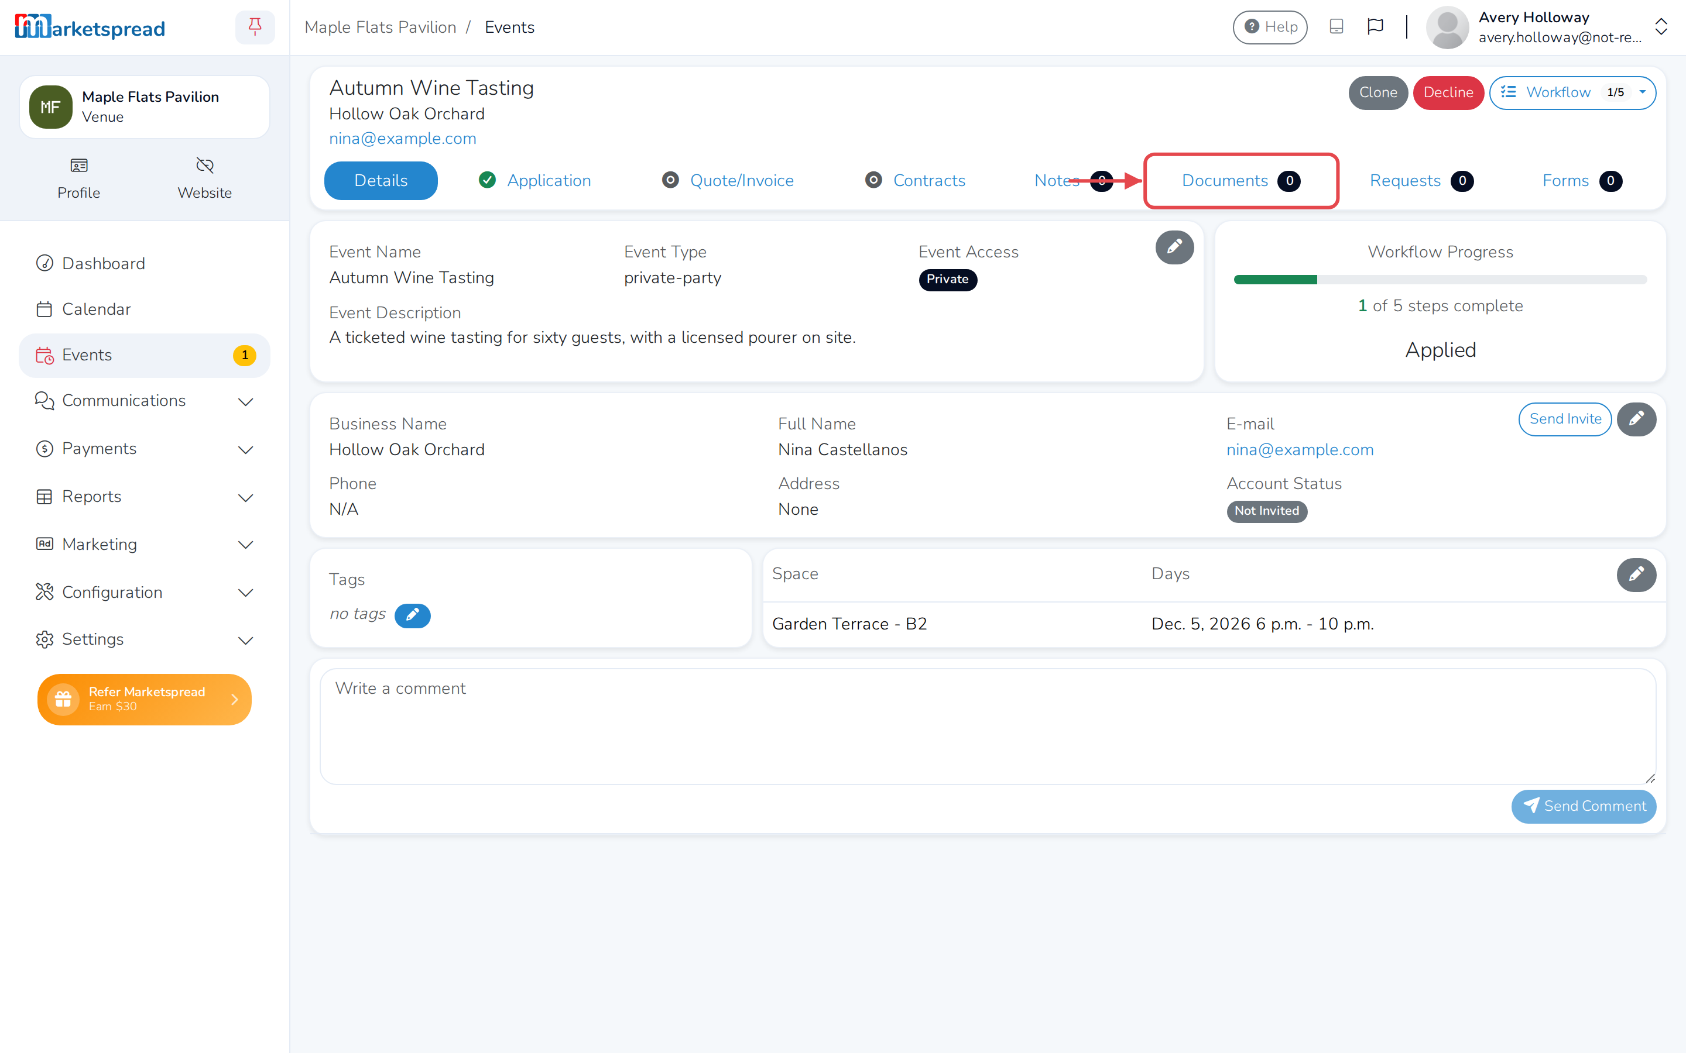The width and height of the screenshot is (1686, 1053).
Task: Open Dashboard from the sidebar
Action: [144, 263]
